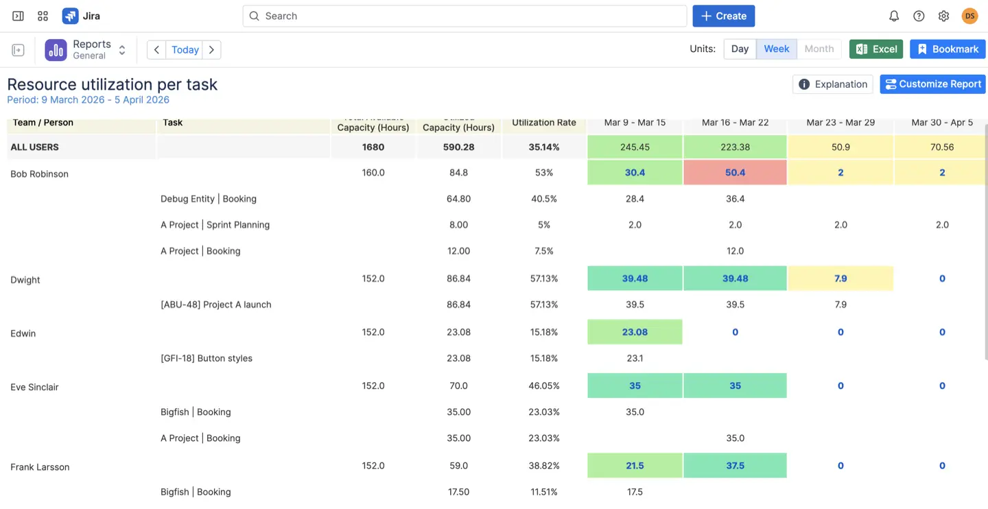Open help via the question mark icon
Screen dimensions: 988x509
pos(919,15)
